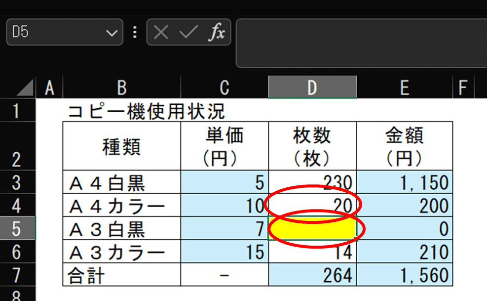This screenshot has height=301, width=487.
Task: Click the amount cell 1,150
Action: click(405, 182)
